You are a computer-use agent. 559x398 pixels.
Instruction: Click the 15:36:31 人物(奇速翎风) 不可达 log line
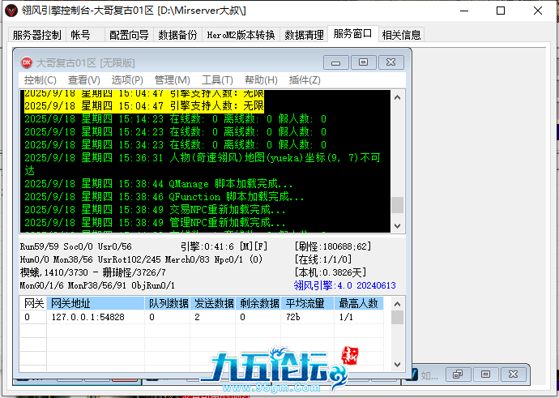point(203,164)
